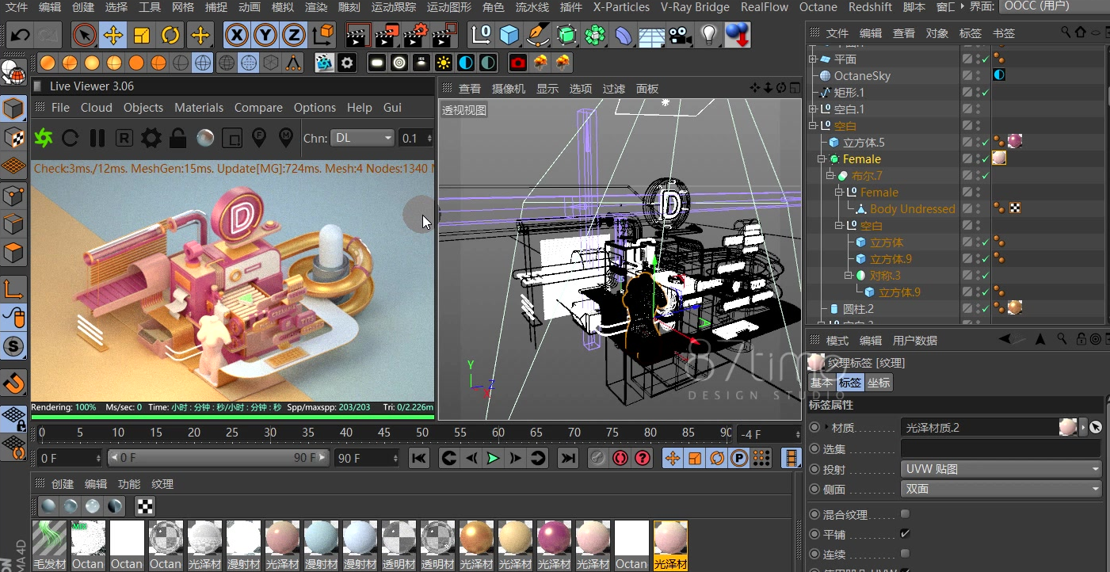Open Live Viewer settings gear icon
This screenshot has width=1110, height=572.
[151, 139]
